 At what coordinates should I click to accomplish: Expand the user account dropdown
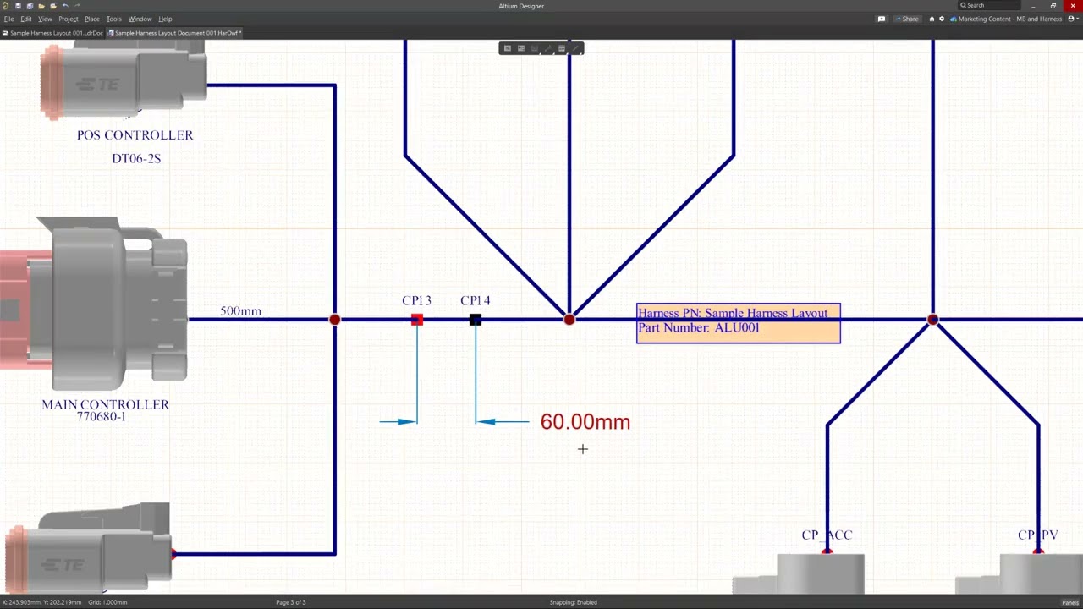(x=1073, y=19)
